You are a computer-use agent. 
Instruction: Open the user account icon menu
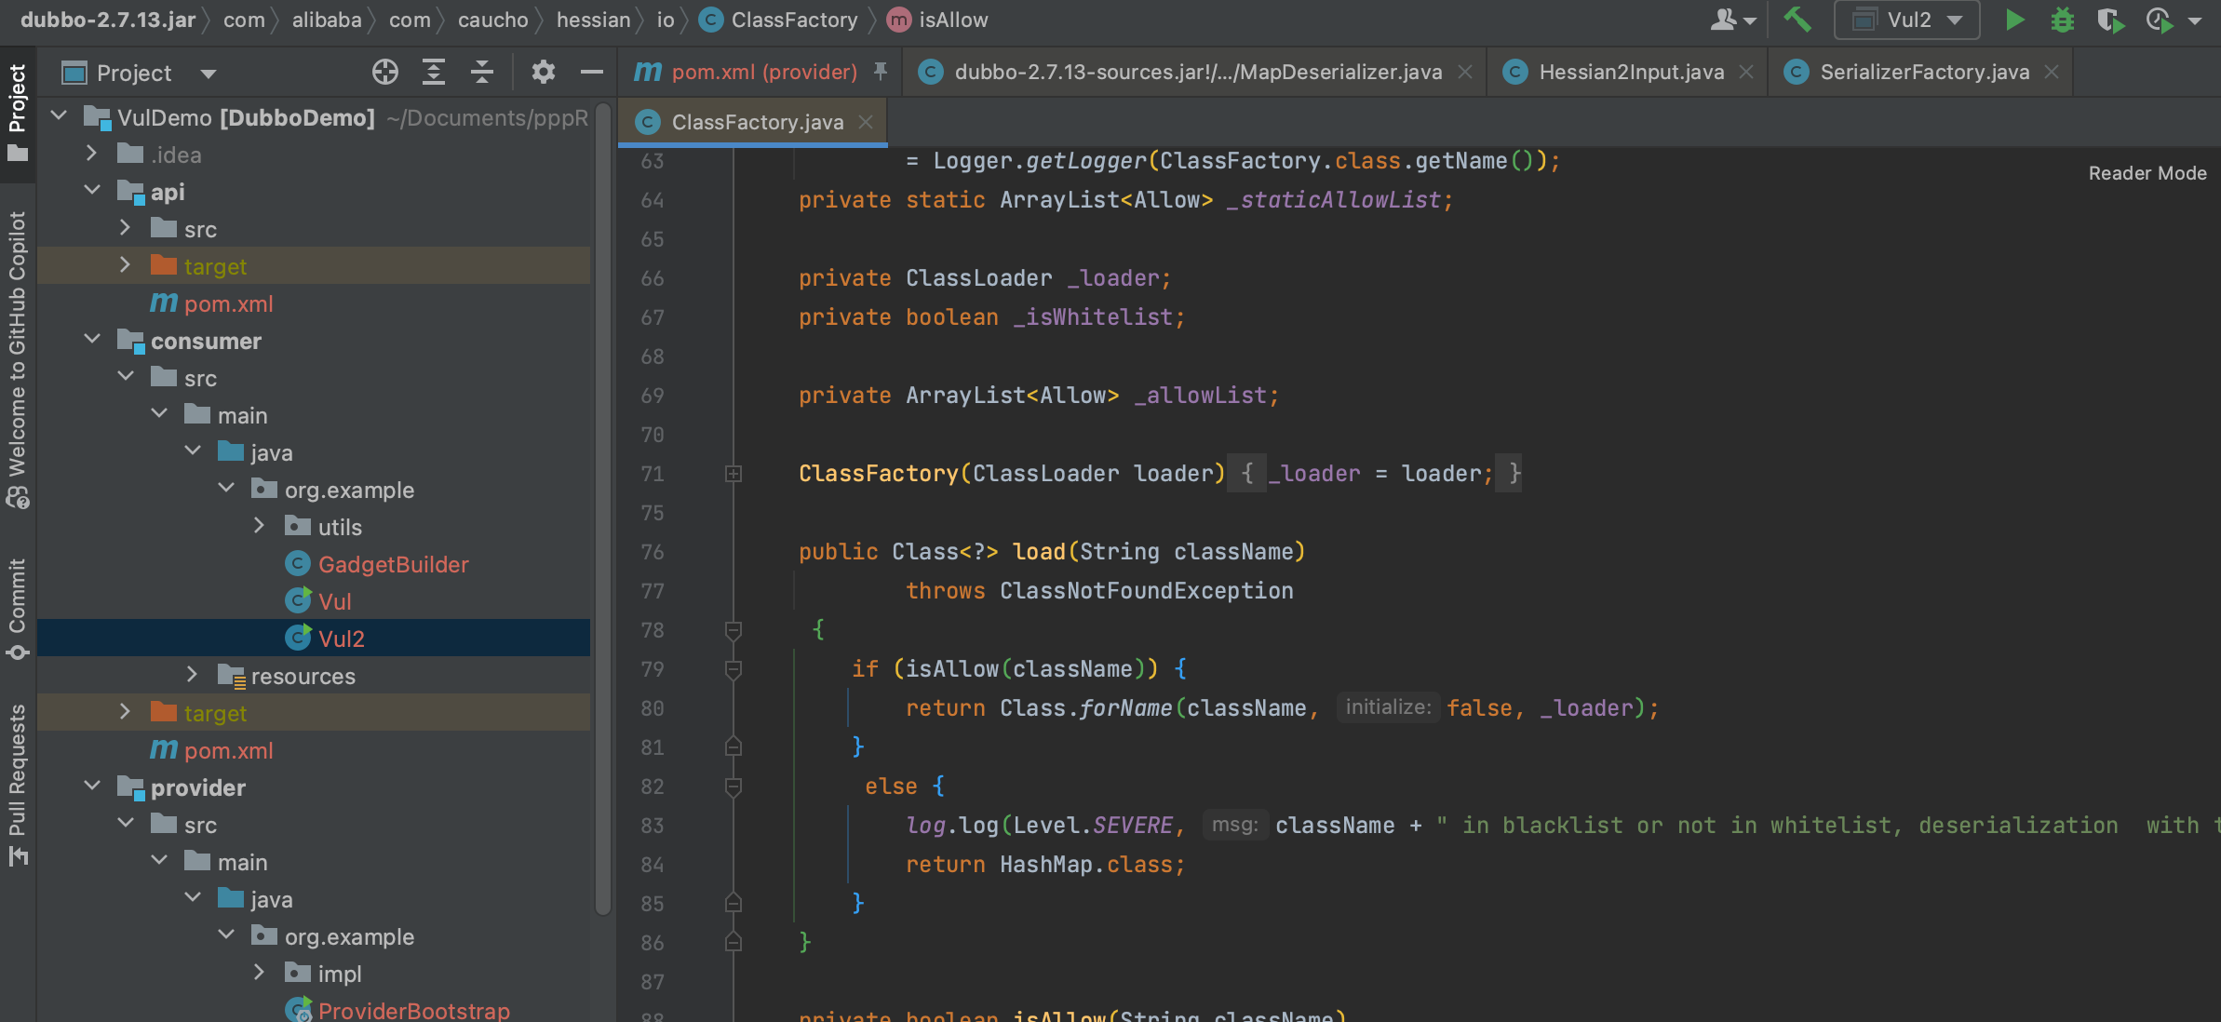tap(1731, 20)
